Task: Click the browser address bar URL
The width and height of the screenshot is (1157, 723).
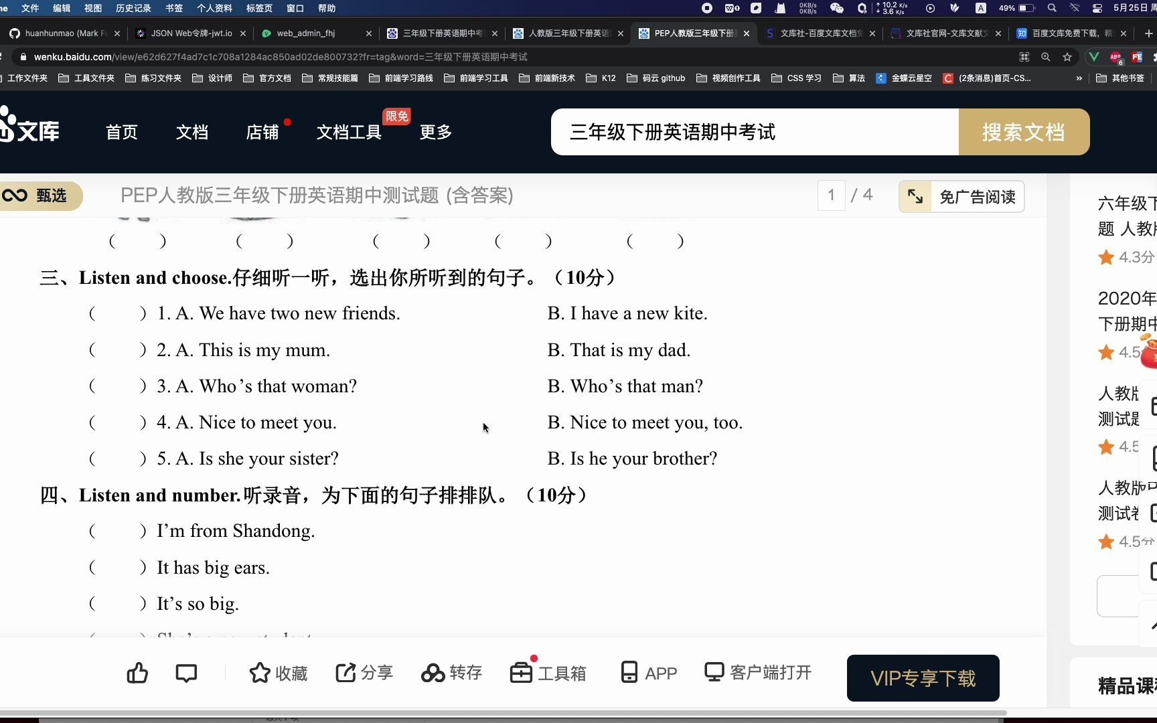Action: coord(281,57)
